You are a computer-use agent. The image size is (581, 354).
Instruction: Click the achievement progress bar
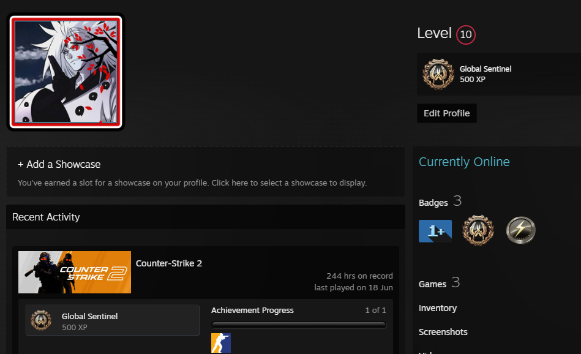pyautogui.click(x=299, y=325)
